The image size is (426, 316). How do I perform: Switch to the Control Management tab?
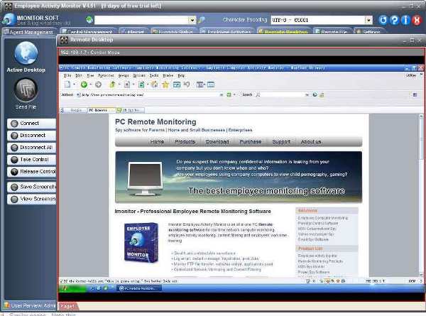[x=87, y=31]
